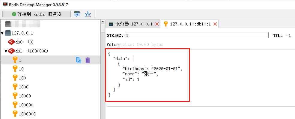Close the server 127.0.0.1 tab
Screen dimensions: 295x119
tap(157, 24)
